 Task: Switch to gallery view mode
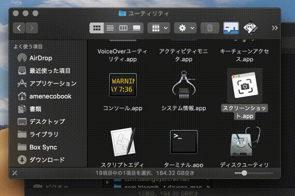coord(137,28)
